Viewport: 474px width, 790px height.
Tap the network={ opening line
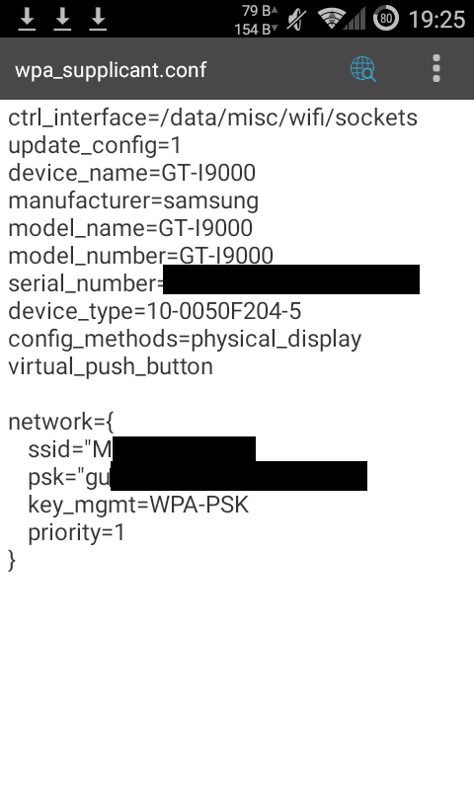[61, 422]
